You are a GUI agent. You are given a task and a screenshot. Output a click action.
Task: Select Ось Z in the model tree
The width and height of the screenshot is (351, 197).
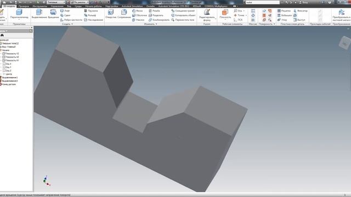[x=7, y=71]
